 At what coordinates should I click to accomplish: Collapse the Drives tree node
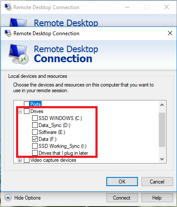[20, 111]
